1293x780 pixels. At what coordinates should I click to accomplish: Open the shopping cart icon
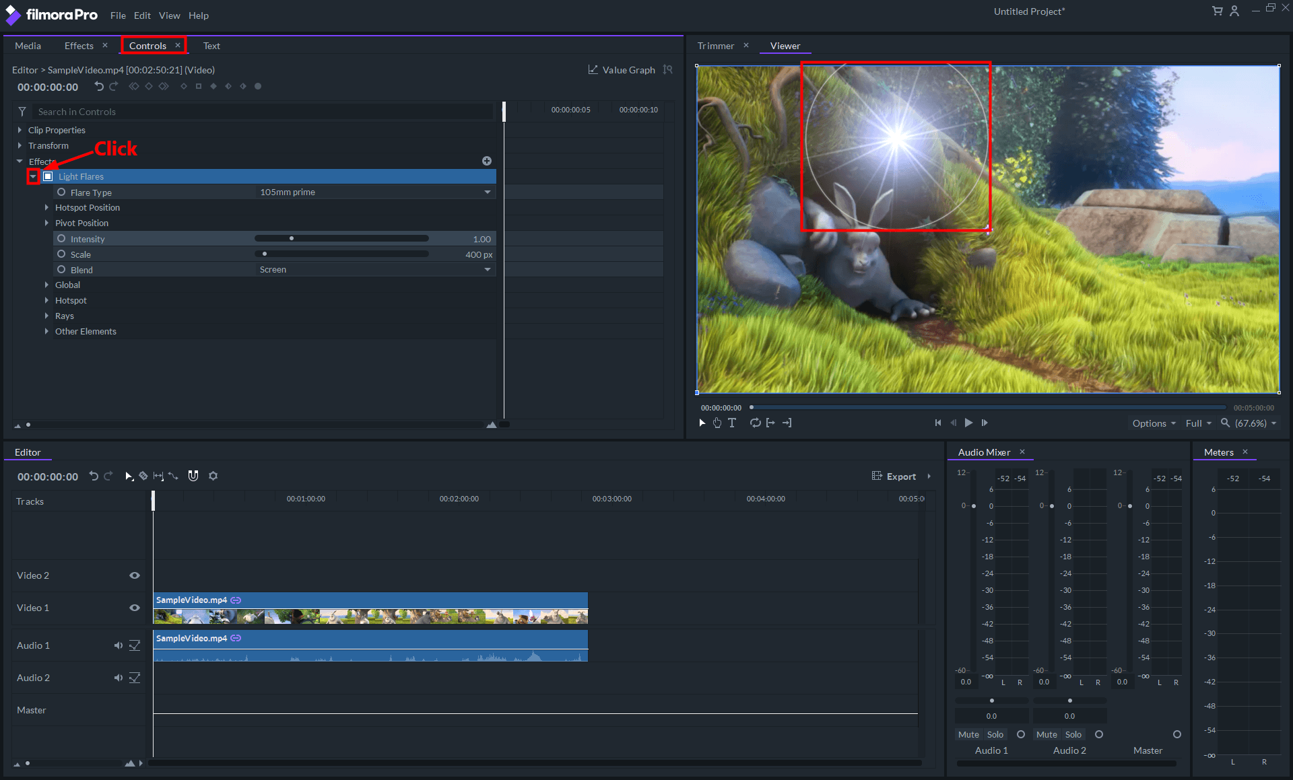pos(1217,11)
